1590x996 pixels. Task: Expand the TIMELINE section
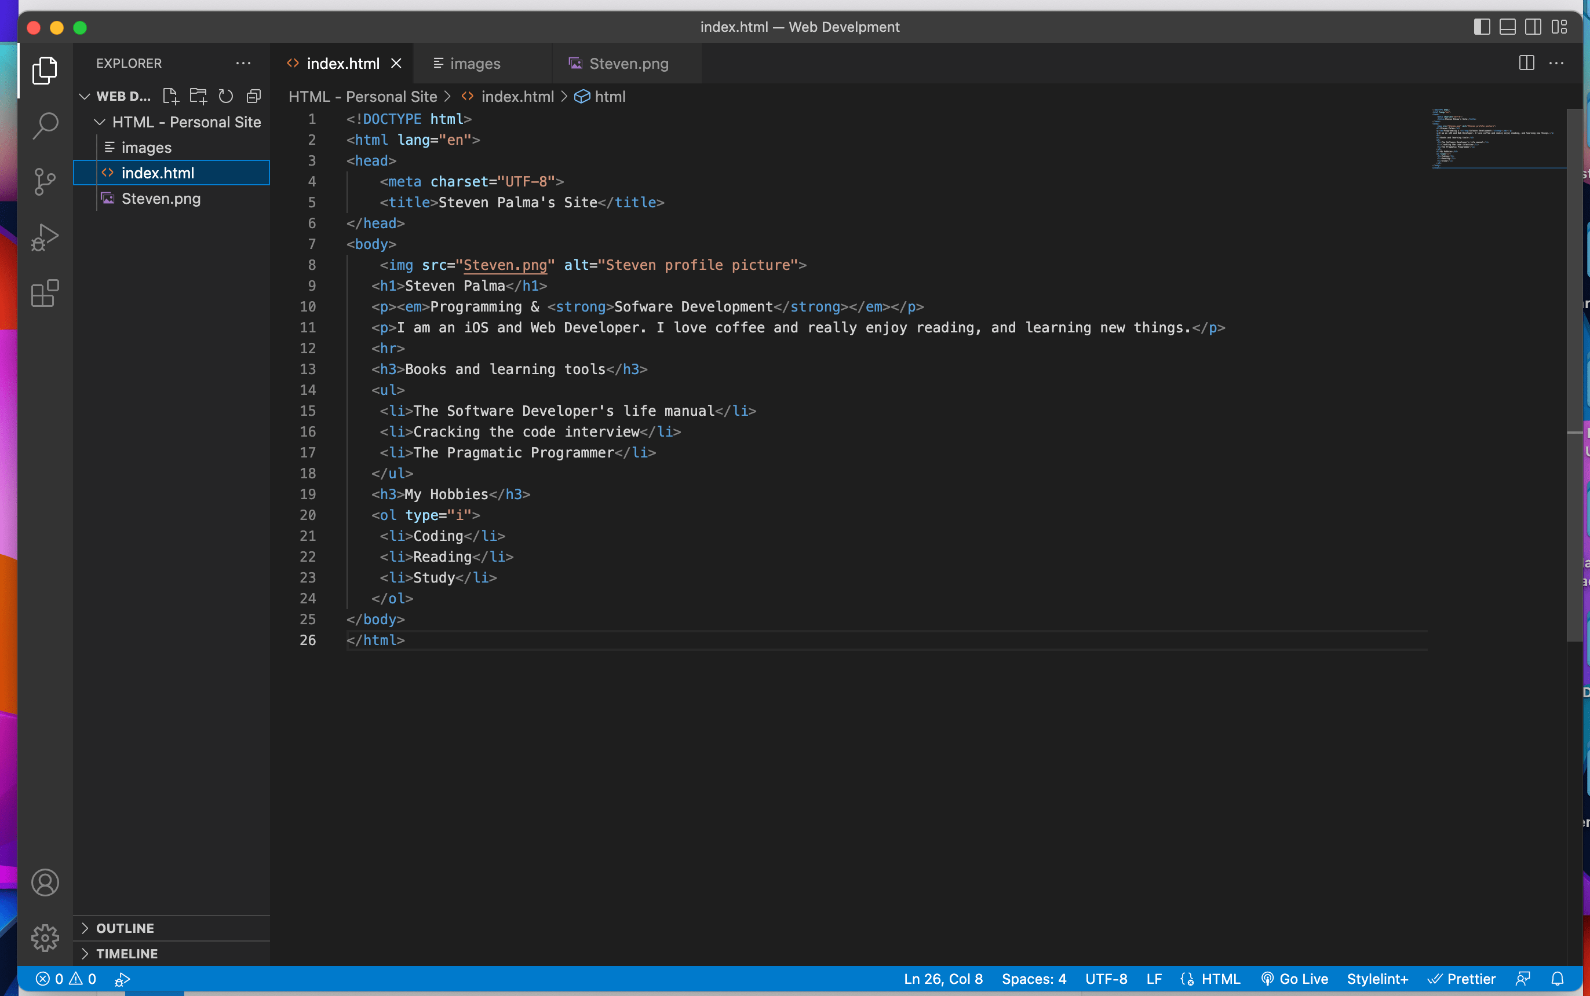click(x=126, y=953)
